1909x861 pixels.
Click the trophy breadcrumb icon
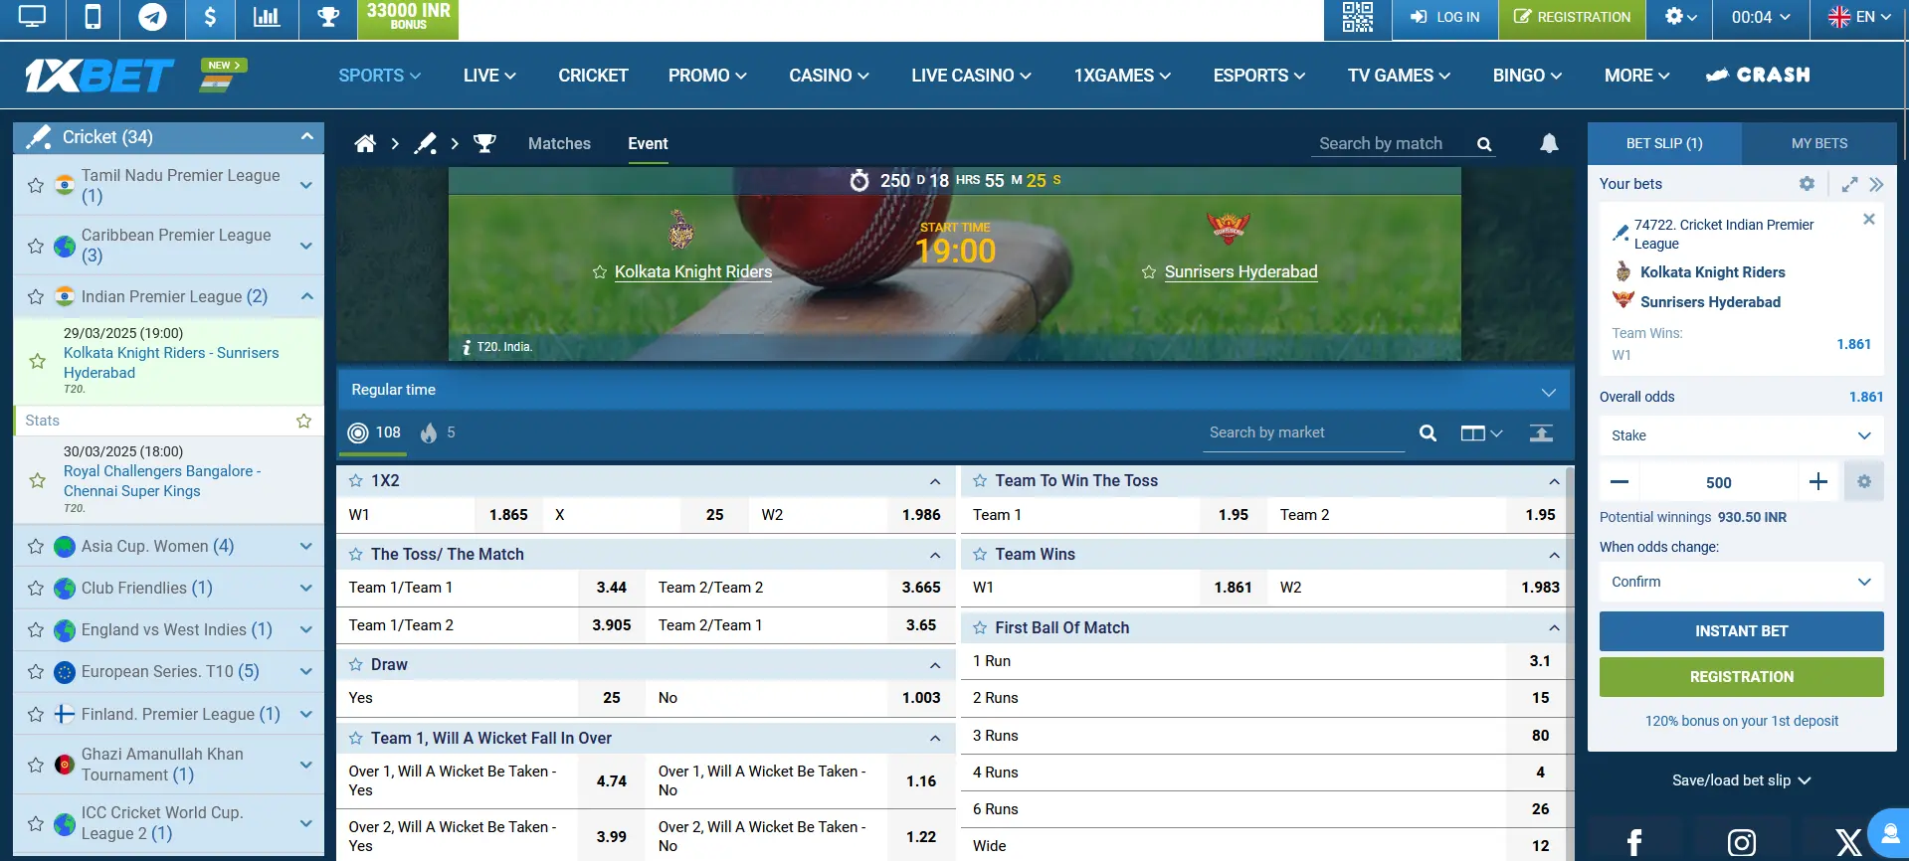click(x=484, y=144)
